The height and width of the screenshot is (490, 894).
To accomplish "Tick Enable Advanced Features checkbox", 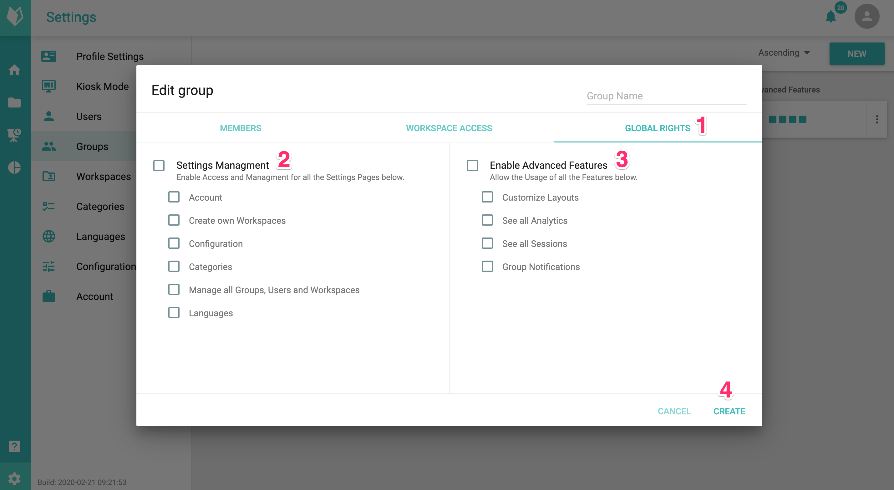I will coord(472,165).
